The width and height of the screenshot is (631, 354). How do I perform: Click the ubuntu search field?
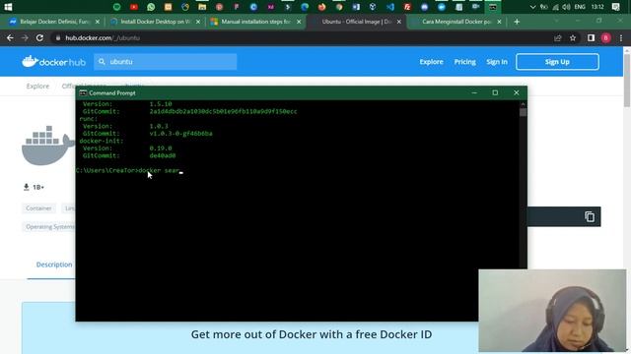click(x=166, y=61)
